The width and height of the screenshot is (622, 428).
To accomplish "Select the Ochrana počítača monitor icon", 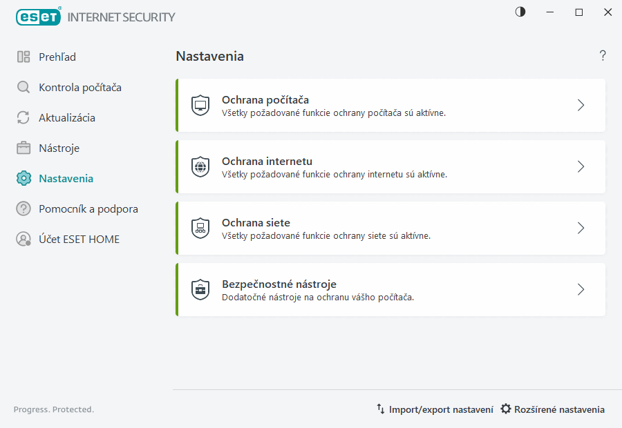I will tap(200, 105).
